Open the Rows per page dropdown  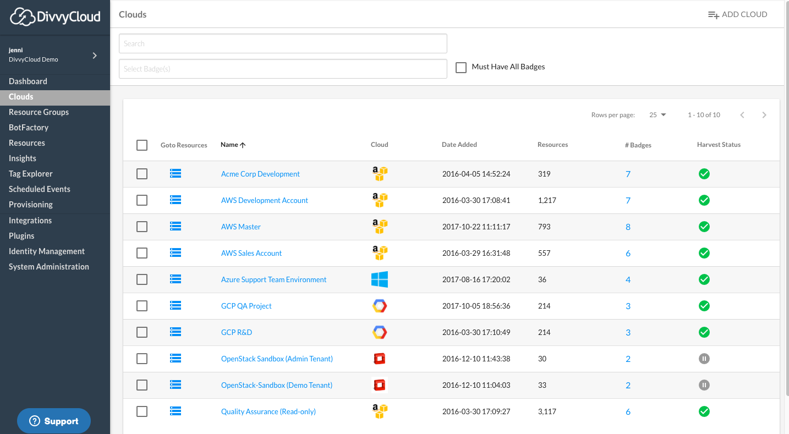point(657,115)
